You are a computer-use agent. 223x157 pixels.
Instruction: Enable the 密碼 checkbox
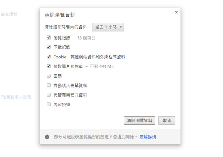click(x=49, y=76)
